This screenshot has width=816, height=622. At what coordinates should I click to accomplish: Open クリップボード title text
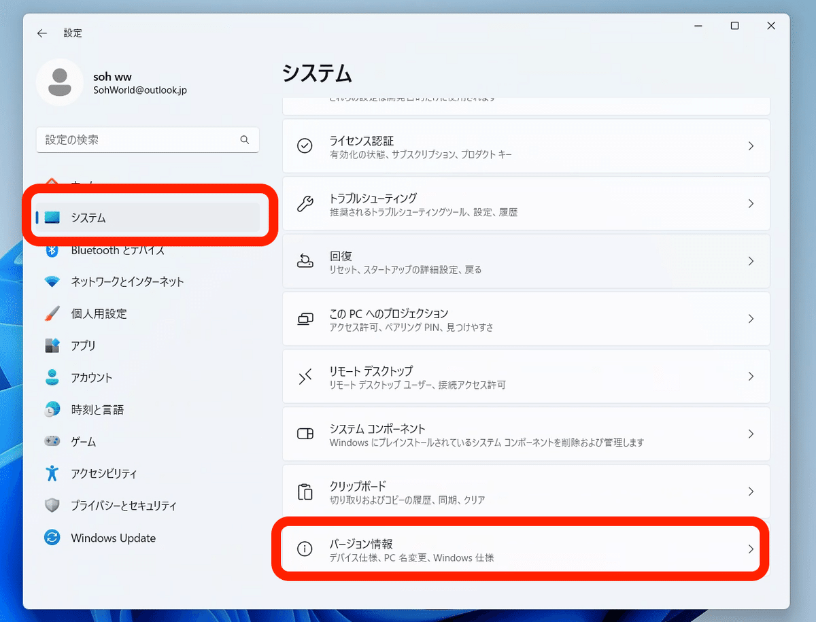point(358,486)
